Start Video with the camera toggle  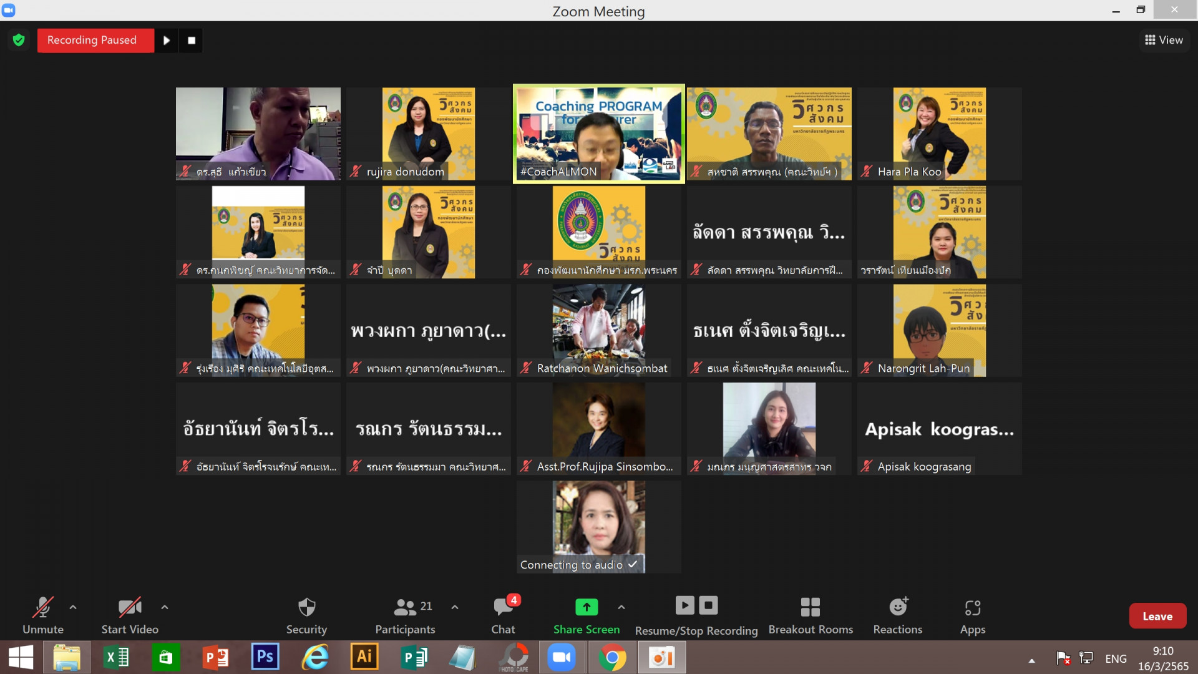tap(130, 607)
